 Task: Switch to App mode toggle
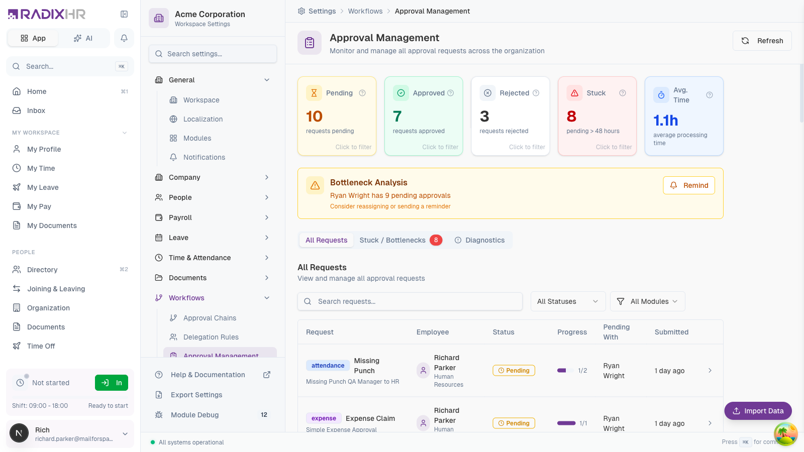[33, 38]
